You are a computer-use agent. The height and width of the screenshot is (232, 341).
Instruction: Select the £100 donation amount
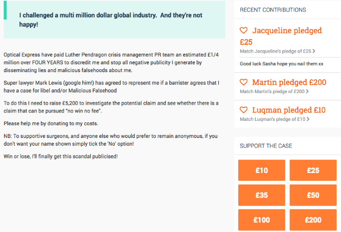click(262, 220)
